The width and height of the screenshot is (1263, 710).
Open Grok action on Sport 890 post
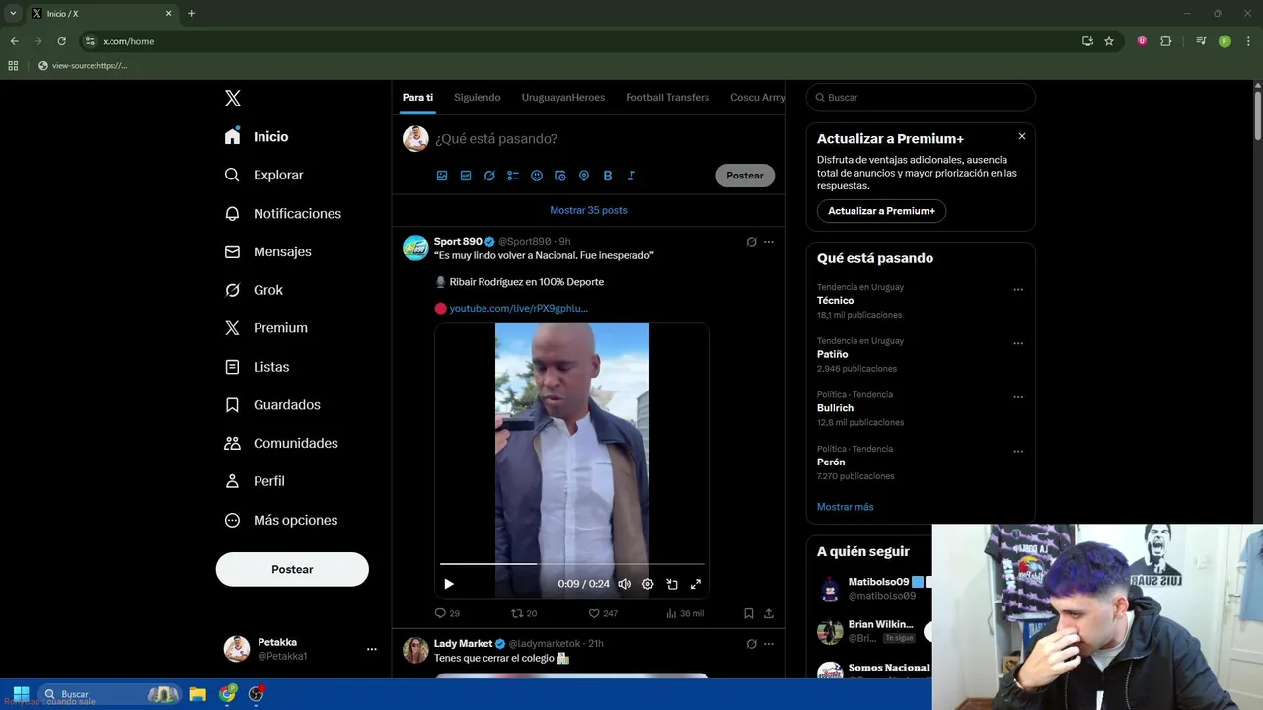point(751,242)
